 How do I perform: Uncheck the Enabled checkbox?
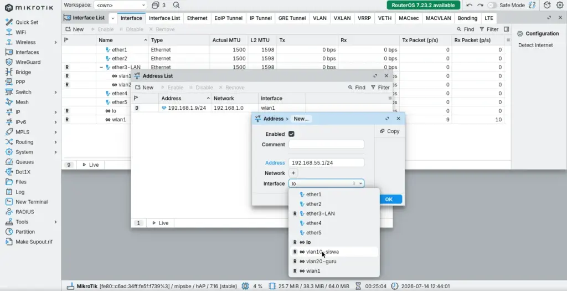pyautogui.click(x=291, y=134)
